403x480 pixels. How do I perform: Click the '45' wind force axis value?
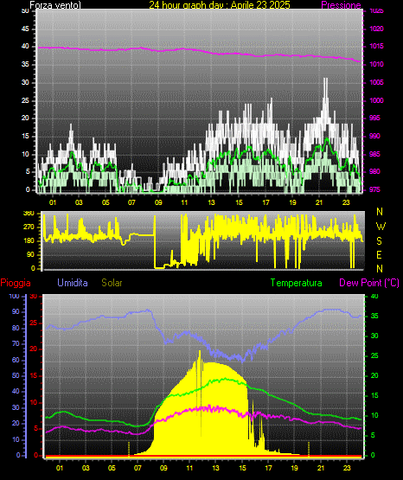pyautogui.click(x=25, y=29)
